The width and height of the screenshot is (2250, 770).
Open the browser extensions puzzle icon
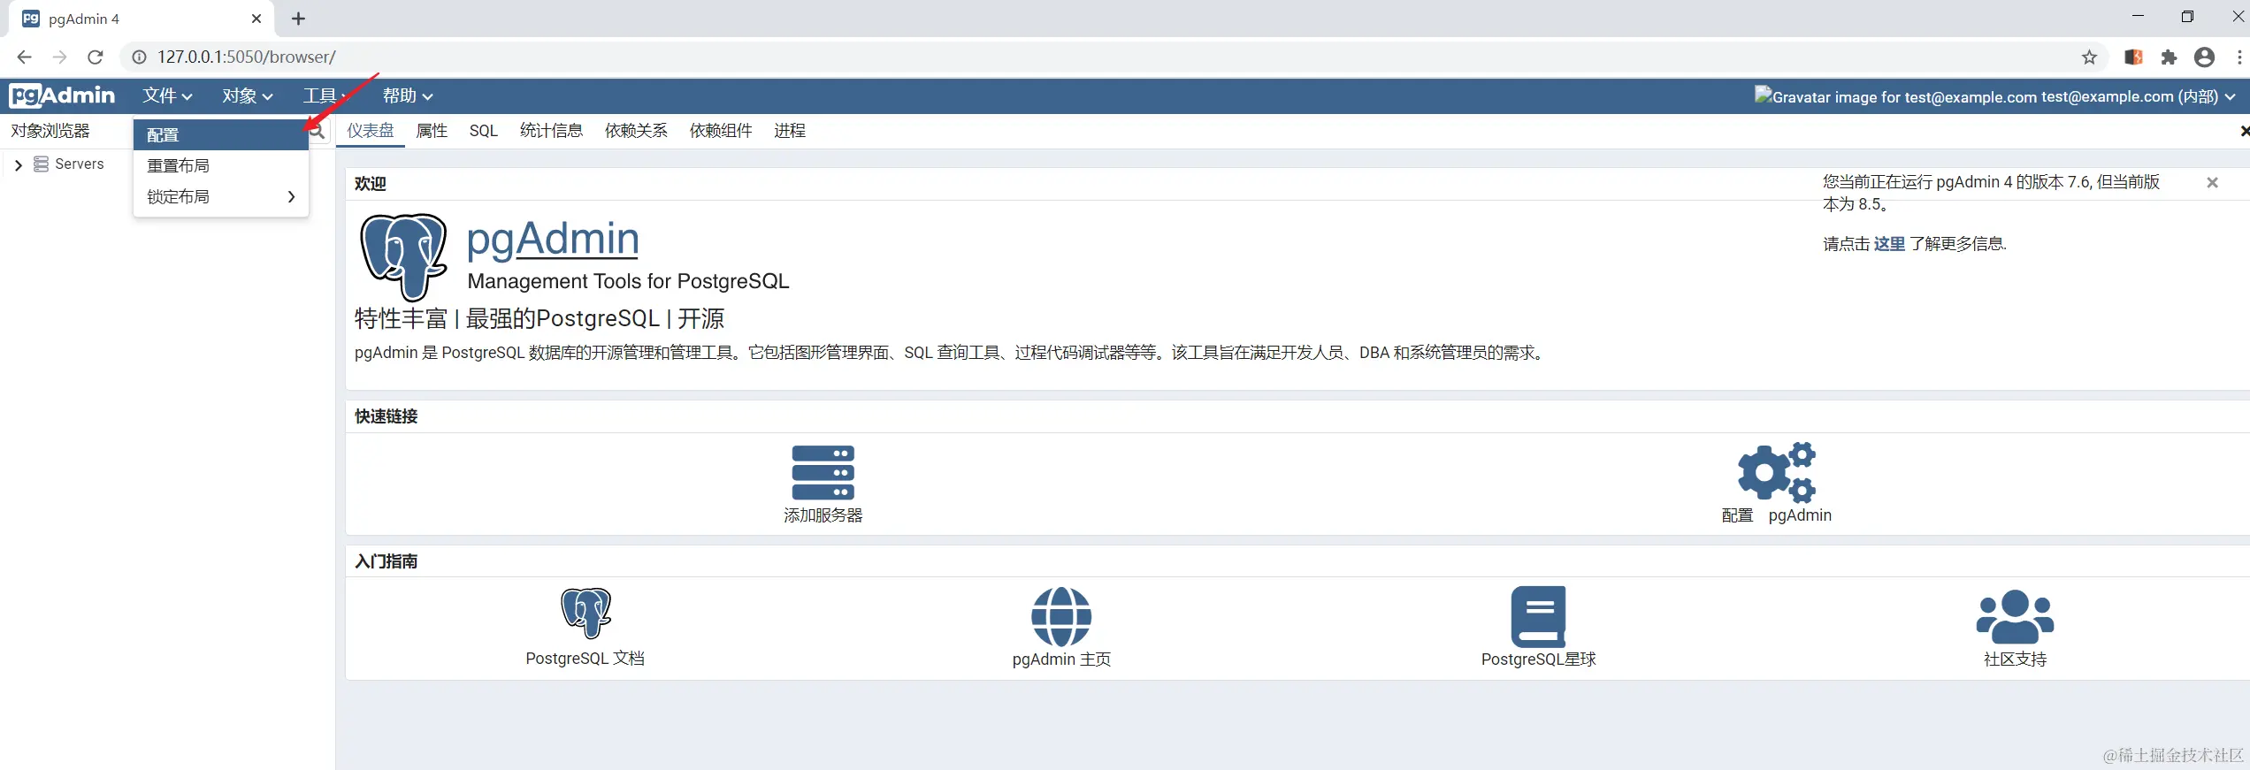pos(2169,57)
